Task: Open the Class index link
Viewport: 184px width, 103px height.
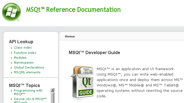Action: (23, 48)
